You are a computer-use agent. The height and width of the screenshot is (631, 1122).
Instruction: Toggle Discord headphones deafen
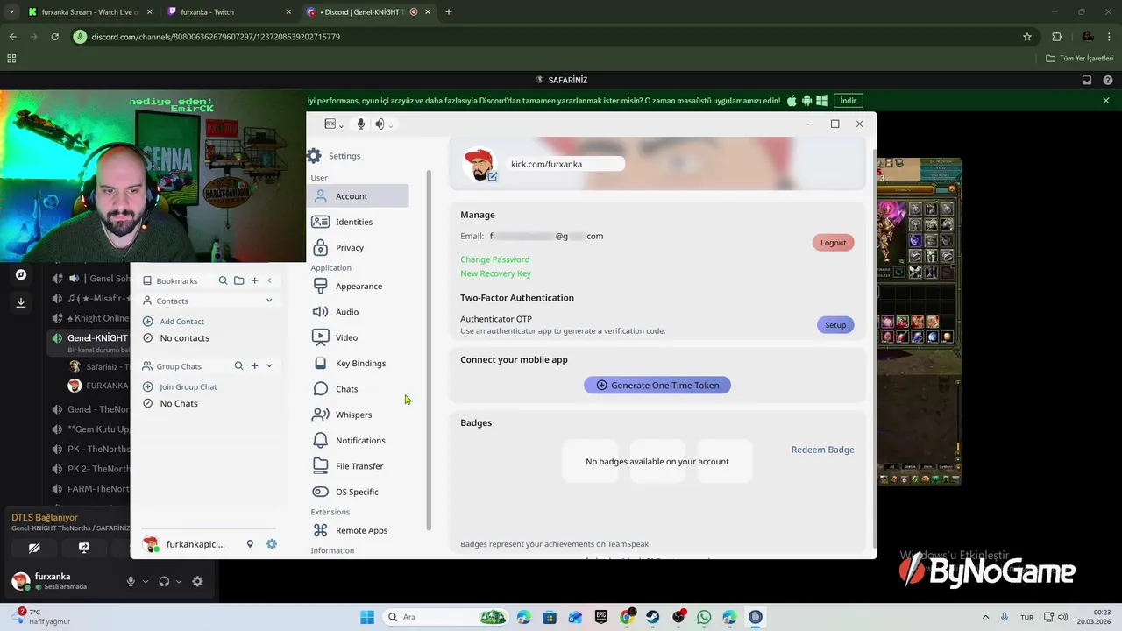point(164,581)
